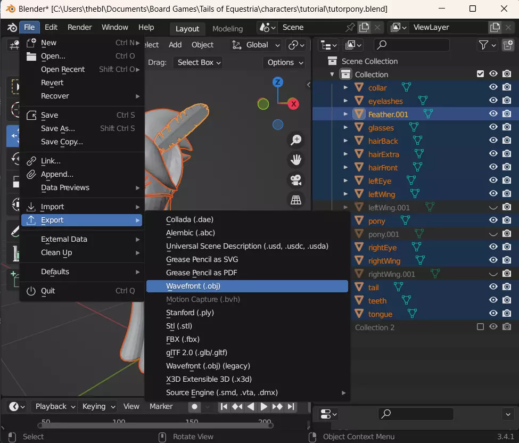Click the mesh data icon next to collar
519x443 pixels.
(406, 87)
